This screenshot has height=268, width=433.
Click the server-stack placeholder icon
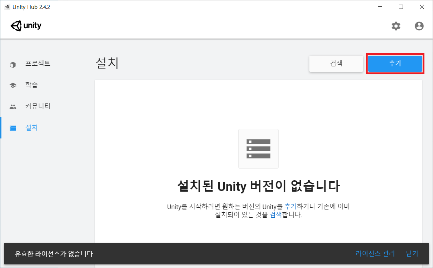(x=258, y=149)
